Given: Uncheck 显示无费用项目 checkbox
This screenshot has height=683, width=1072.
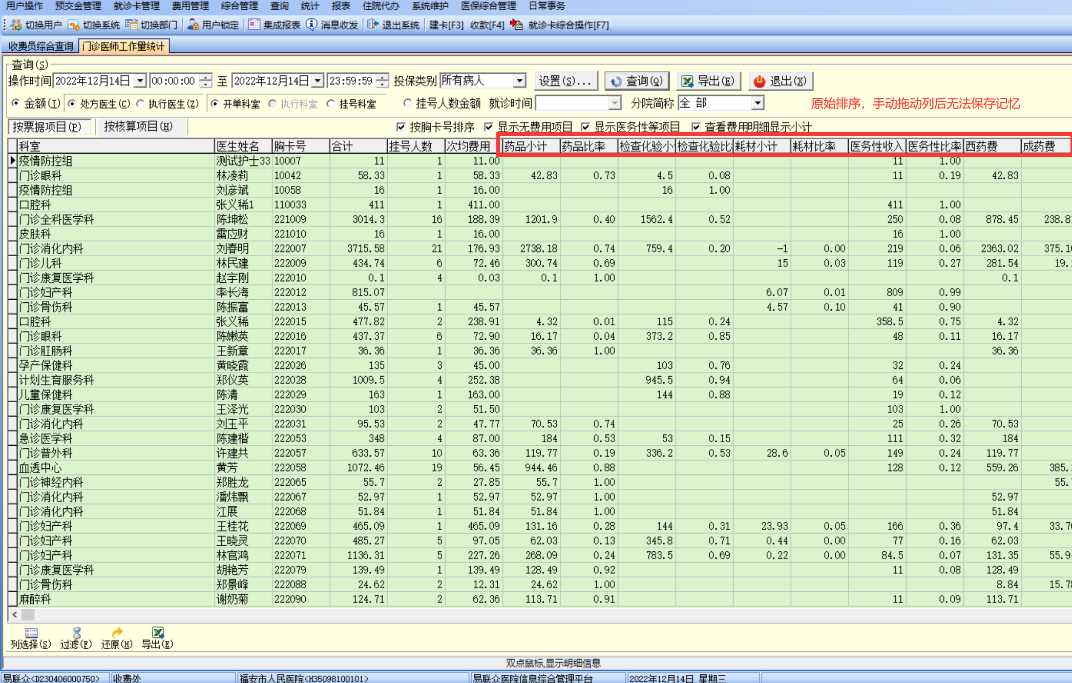Looking at the screenshot, I should pos(489,127).
